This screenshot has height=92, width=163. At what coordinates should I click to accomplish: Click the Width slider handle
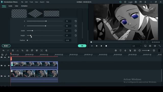32,31
